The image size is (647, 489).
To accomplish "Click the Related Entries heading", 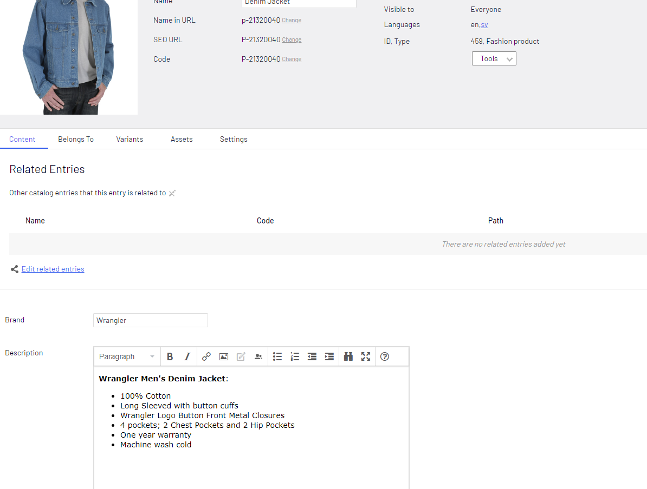I will click(47, 169).
